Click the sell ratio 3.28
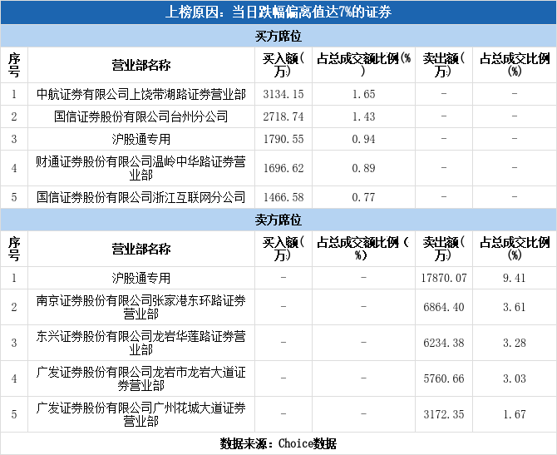Screen dimensions: 557x455 (x=514, y=343)
